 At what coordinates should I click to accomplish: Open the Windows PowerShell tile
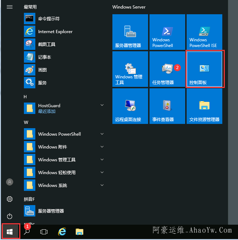pyautogui.click(x=167, y=32)
